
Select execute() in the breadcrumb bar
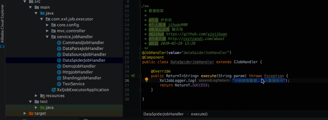[199, 114]
